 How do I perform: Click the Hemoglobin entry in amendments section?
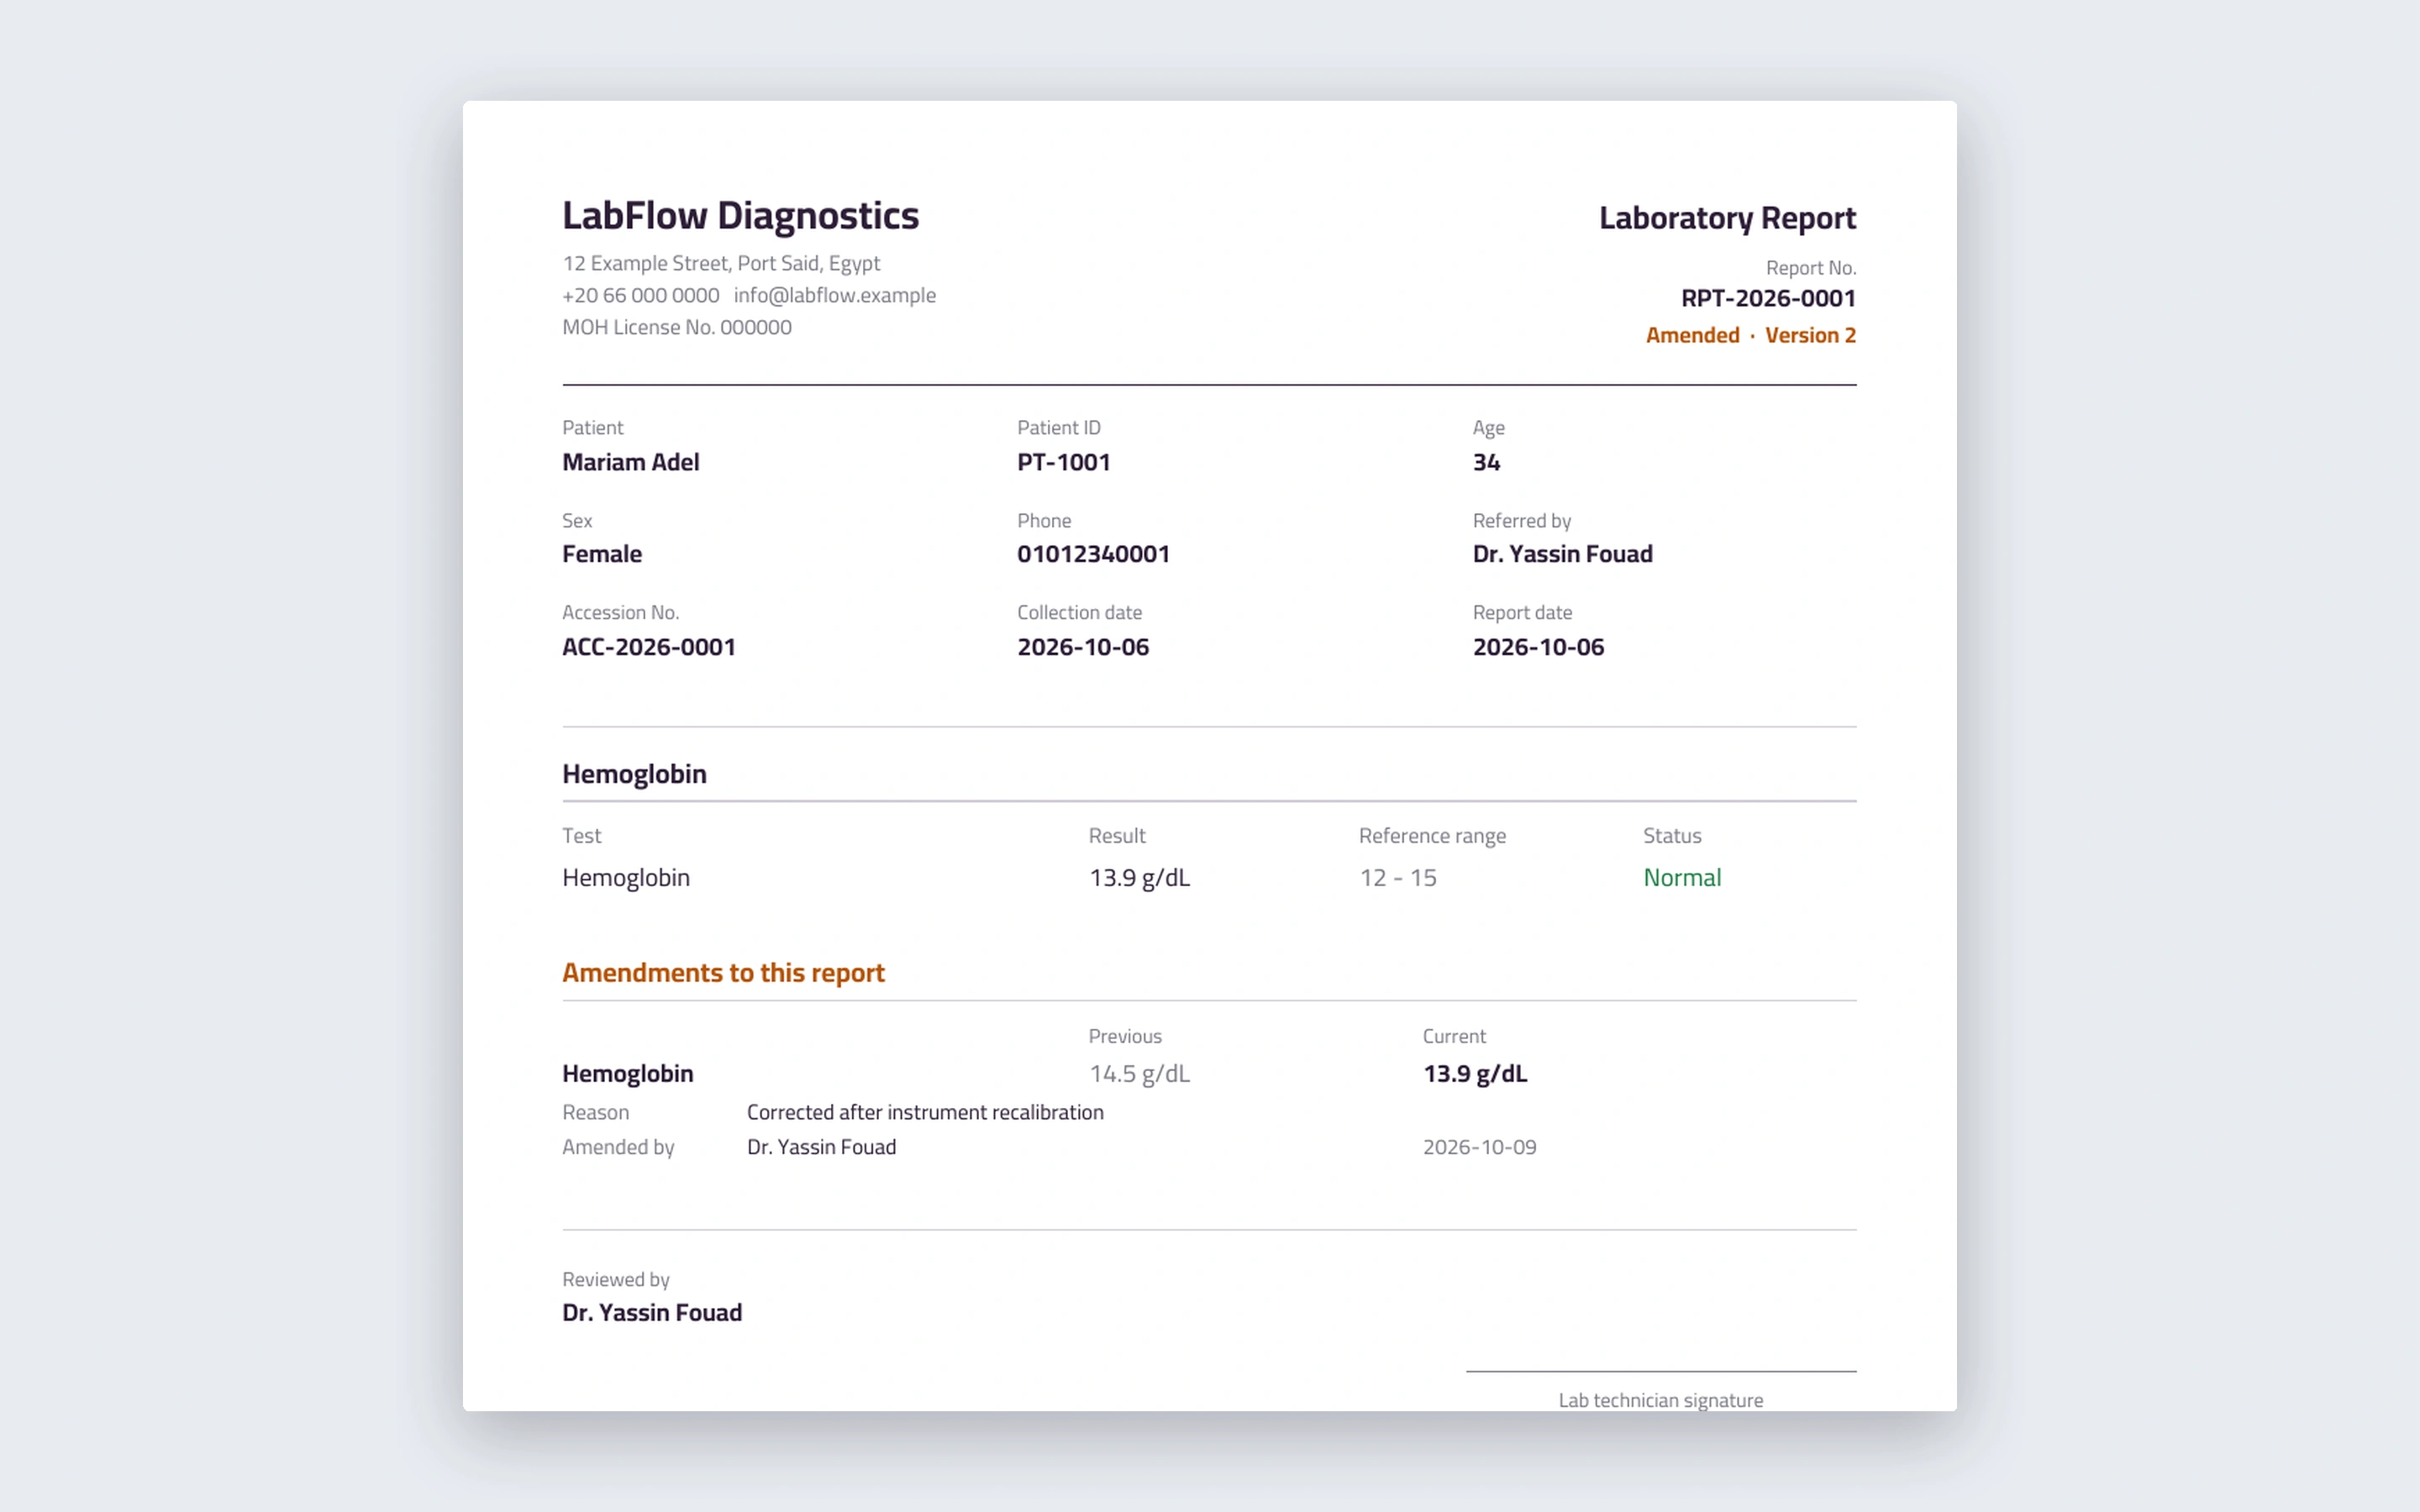[x=627, y=1073]
